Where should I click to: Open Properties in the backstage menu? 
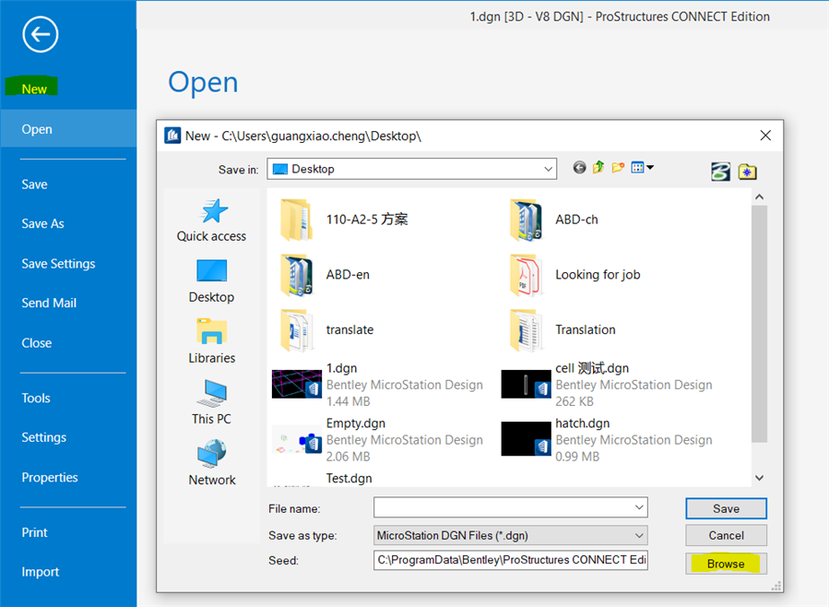click(x=50, y=477)
